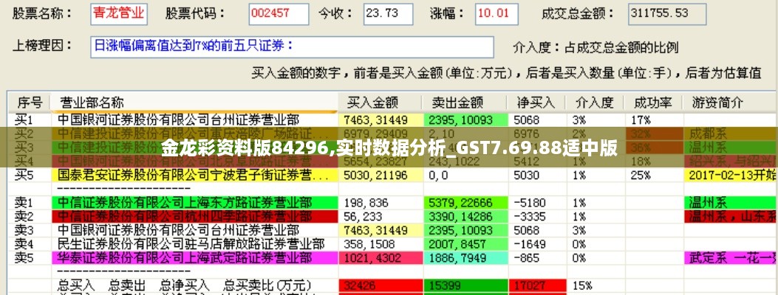Click 中信证券 杭州四季路证券营业部 name
Image resolution: width=778 pixels, height=295 pixels.
pyautogui.click(x=185, y=216)
